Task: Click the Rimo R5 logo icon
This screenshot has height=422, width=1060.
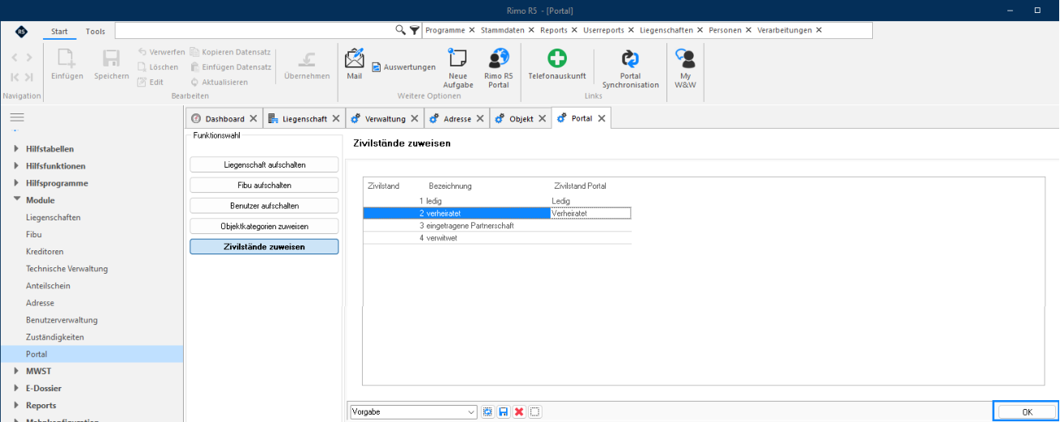Action: pos(21,32)
